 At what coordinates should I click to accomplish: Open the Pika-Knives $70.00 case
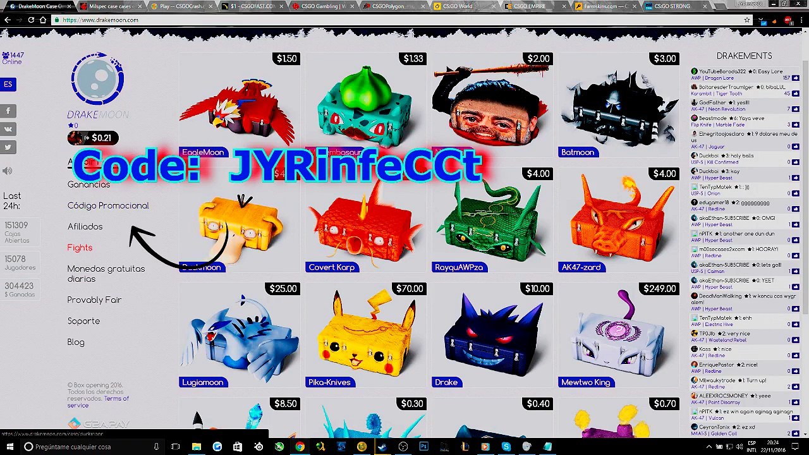pyautogui.click(x=365, y=335)
